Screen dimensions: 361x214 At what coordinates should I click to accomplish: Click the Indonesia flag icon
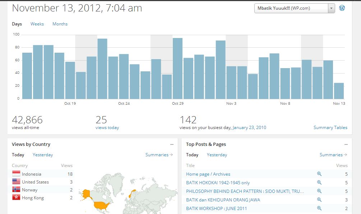click(x=16, y=174)
